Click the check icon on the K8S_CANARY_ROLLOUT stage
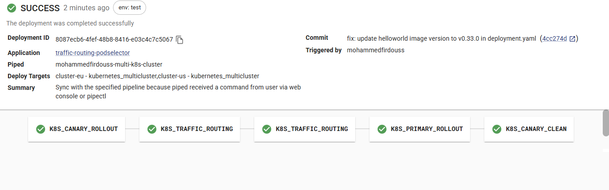The image size is (609, 190). [x=41, y=129]
